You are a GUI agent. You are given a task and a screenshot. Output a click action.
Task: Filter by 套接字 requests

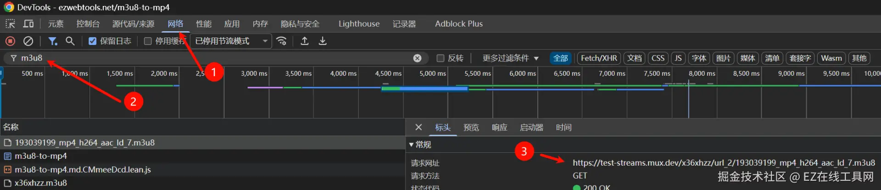click(800, 58)
